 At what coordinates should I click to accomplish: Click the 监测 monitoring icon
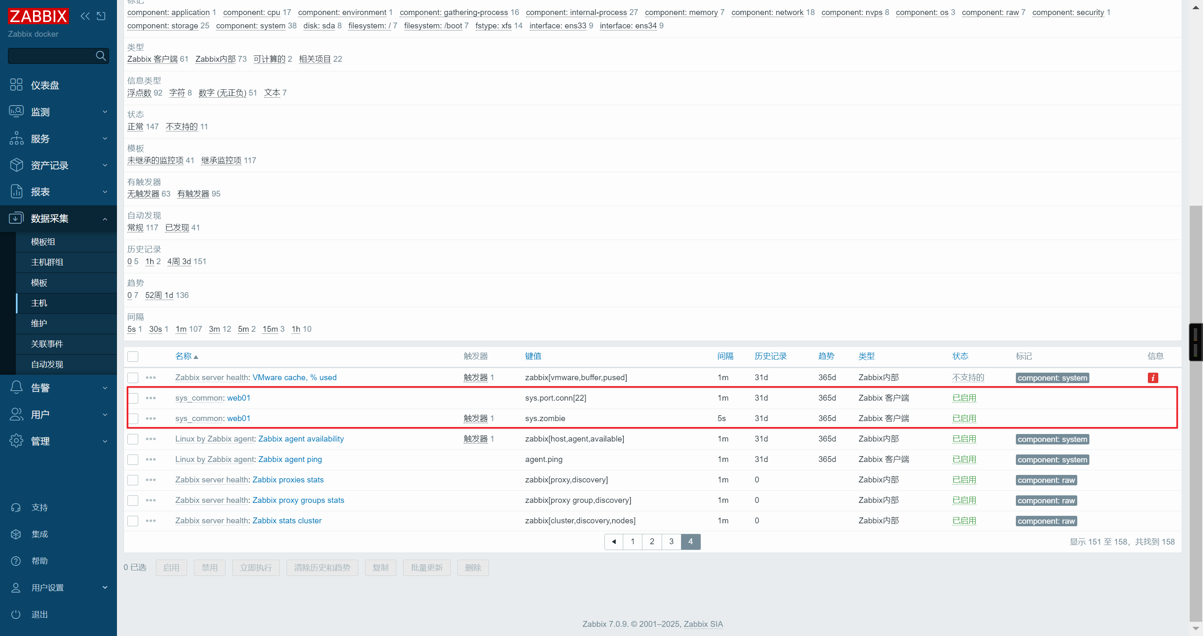coord(16,111)
